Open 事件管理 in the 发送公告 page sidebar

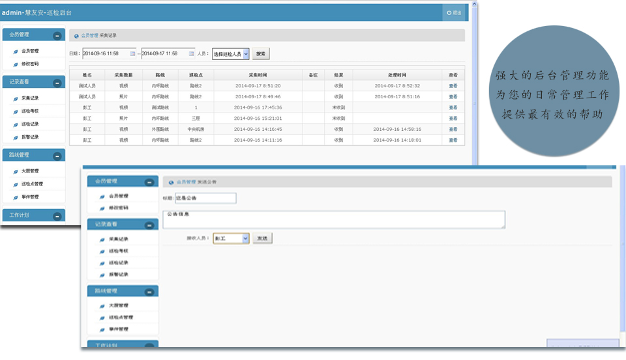[118, 329]
